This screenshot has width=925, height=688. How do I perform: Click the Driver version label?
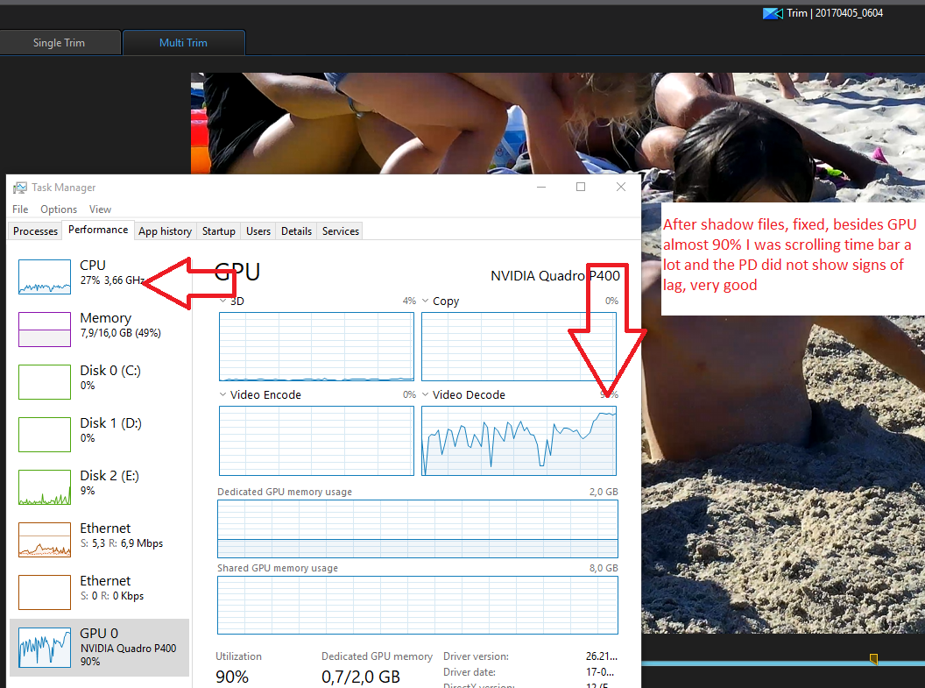pyautogui.click(x=476, y=656)
